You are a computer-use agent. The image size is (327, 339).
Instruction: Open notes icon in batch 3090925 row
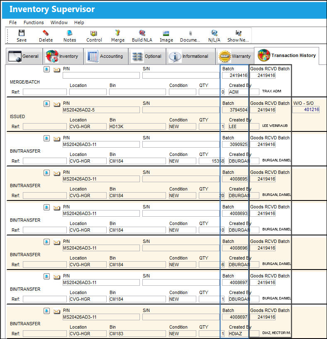pos(46,138)
